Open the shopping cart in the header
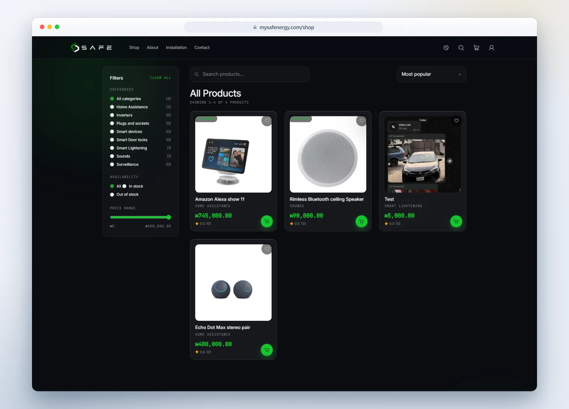This screenshot has width=569, height=409. click(x=477, y=48)
